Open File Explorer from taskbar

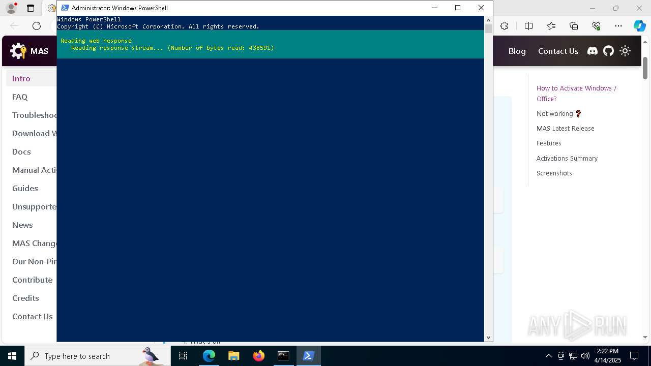233,356
